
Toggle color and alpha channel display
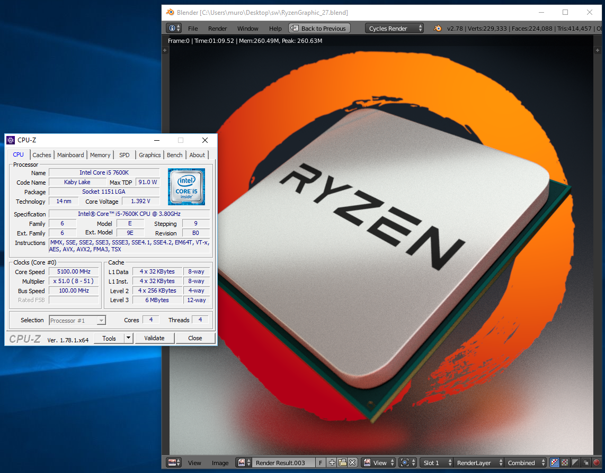pos(555,462)
